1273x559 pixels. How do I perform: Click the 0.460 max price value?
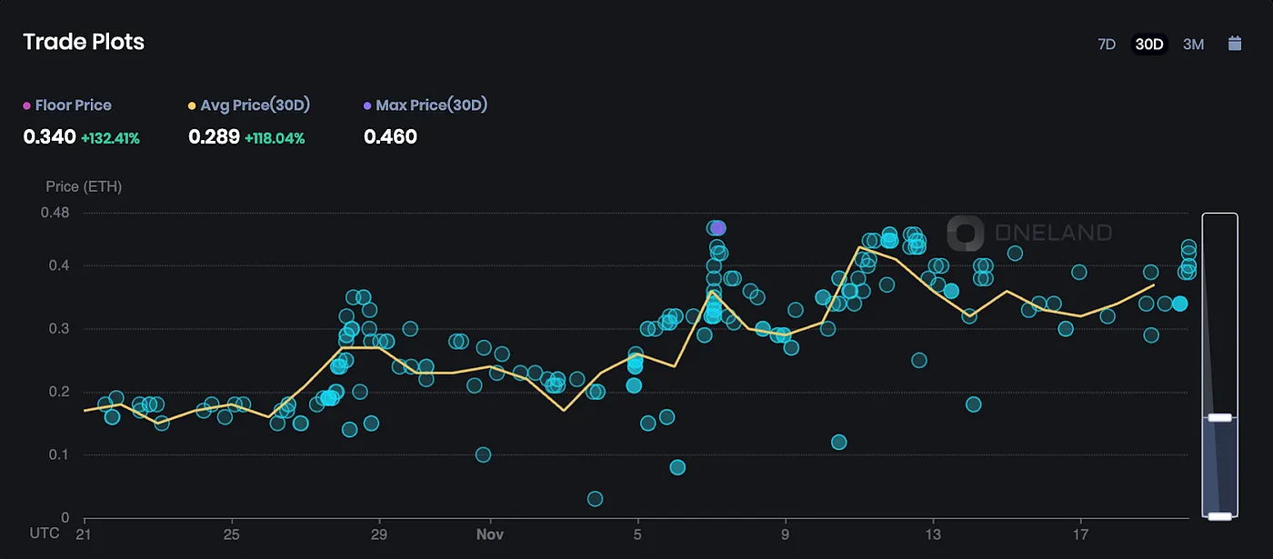390,137
